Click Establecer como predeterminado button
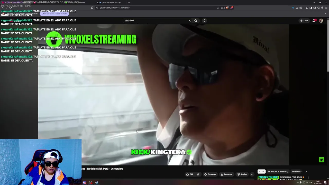 pyautogui.click(x=54, y=14)
